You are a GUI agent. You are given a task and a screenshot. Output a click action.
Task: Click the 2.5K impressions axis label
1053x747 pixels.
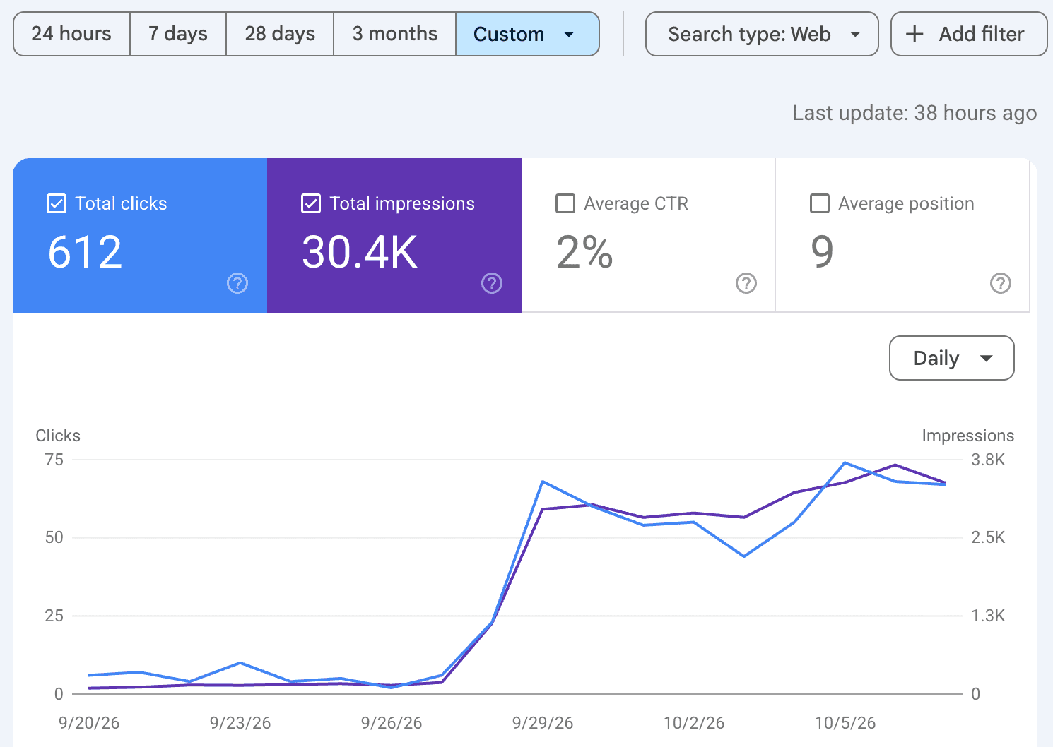[x=988, y=537]
